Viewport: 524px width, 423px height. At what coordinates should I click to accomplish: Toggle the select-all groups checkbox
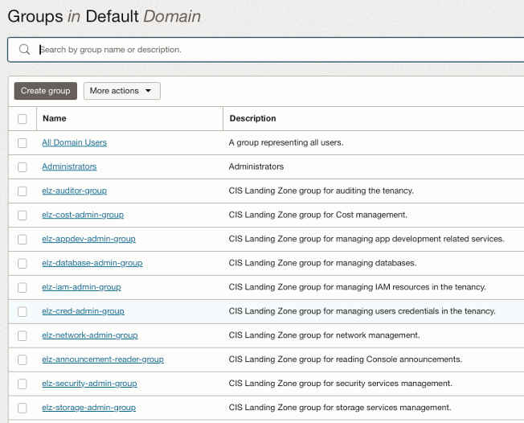click(x=23, y=119)
